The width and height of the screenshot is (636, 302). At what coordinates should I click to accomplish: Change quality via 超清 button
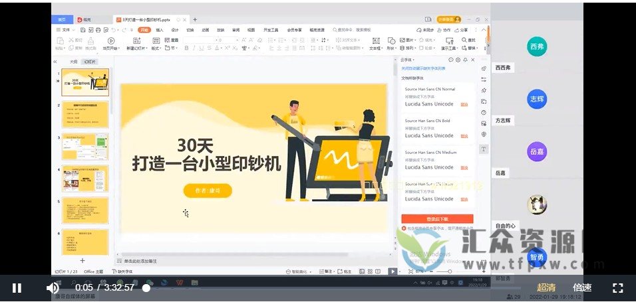[x=546, y=288]
